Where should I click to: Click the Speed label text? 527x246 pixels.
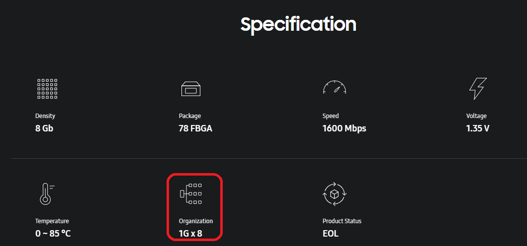[331, 116]
